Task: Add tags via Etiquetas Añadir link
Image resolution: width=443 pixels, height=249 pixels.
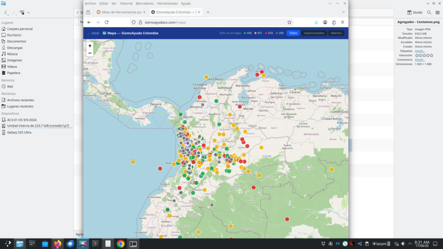Action: [x=420, y=51]
